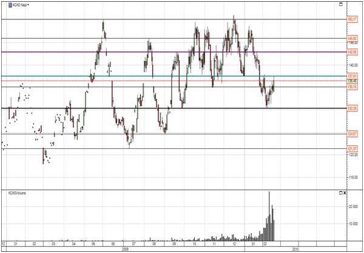Click the red dotted current price line

pos(182,81)
